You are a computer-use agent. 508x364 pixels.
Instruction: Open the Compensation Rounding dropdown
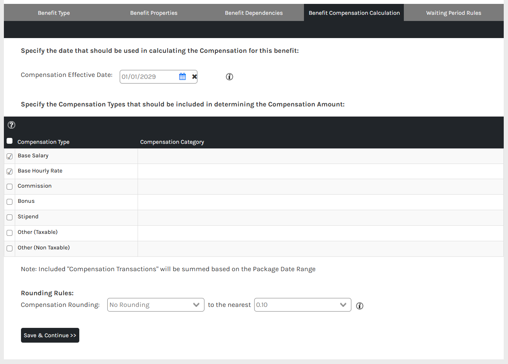[x=156, y=305]
